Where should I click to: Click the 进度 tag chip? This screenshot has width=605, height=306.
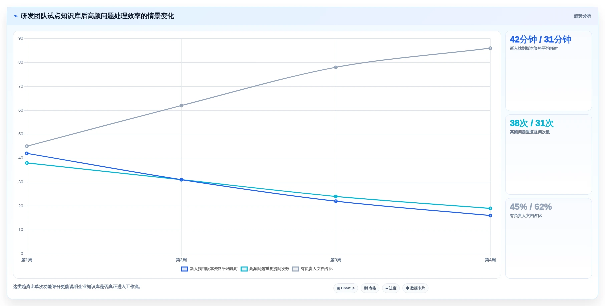click(x=391, y=288)
